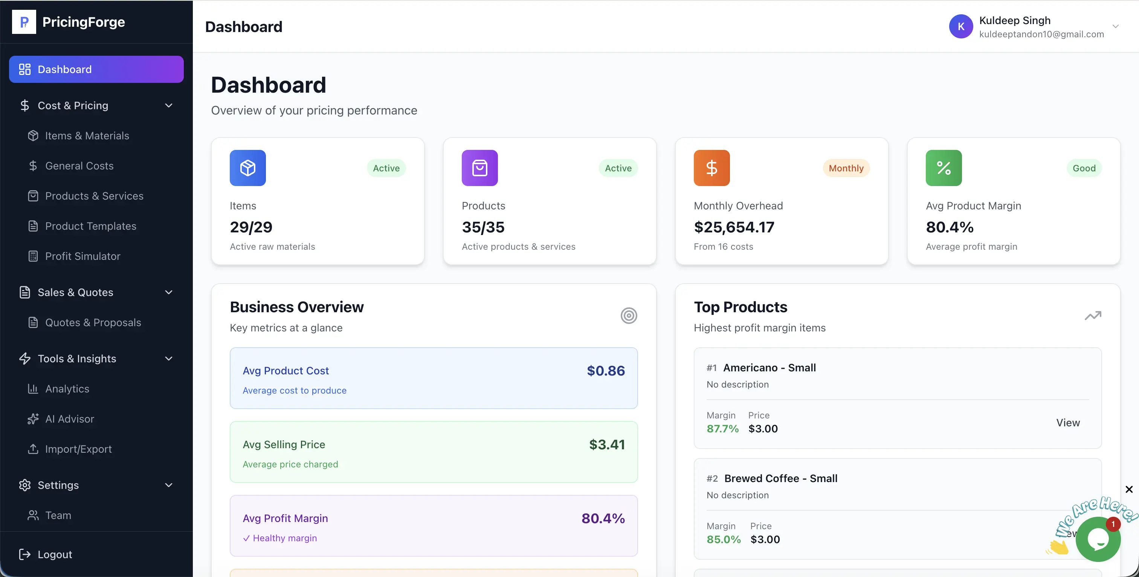Open the Items & Materials section
Viewport: 1139px width, 577px height.
(x=87, y=136)
